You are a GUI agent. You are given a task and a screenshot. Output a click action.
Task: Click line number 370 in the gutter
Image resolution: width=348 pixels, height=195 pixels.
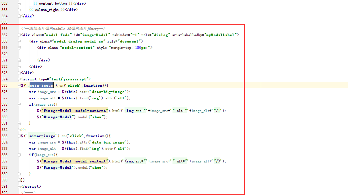(x=4, y=54)
